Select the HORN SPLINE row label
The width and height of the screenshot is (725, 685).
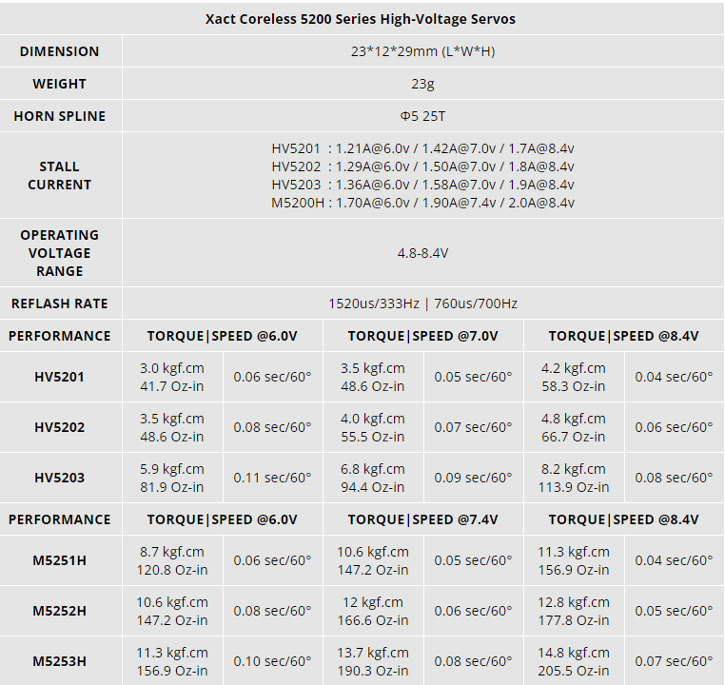point(60,116)
